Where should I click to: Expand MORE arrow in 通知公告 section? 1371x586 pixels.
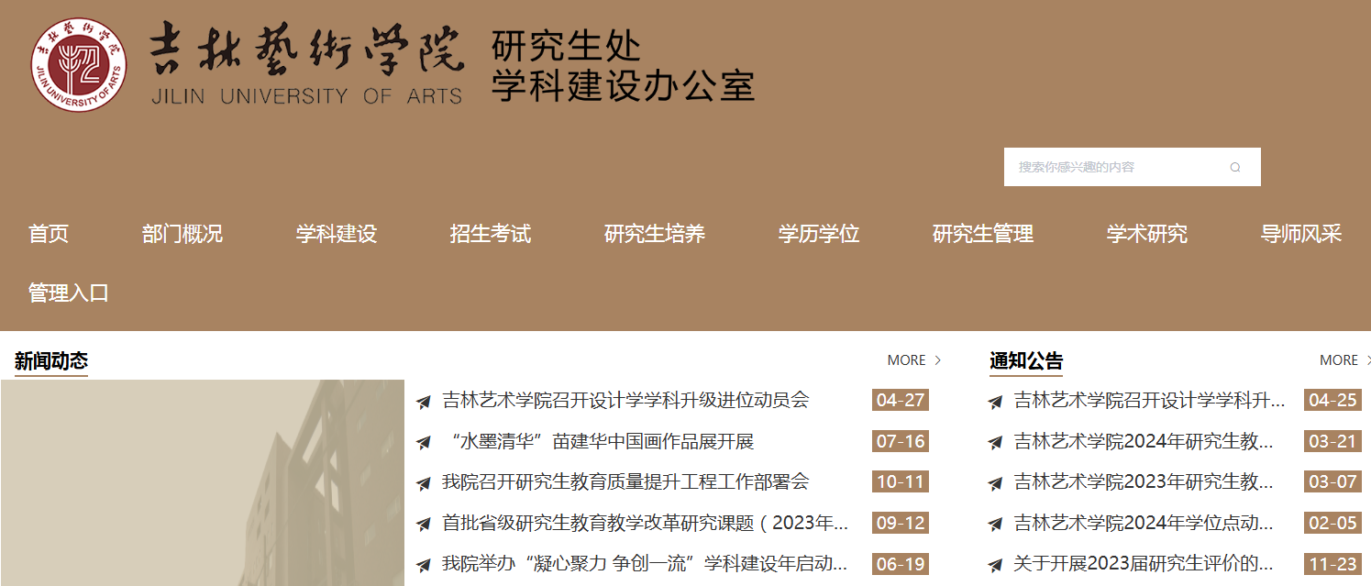click(x=1367, y=360)
